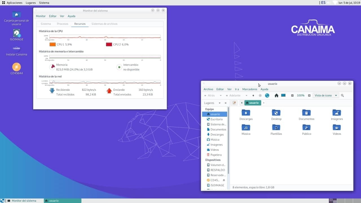
Task: Switch to the Procesos tab
Action: (63, 24)
